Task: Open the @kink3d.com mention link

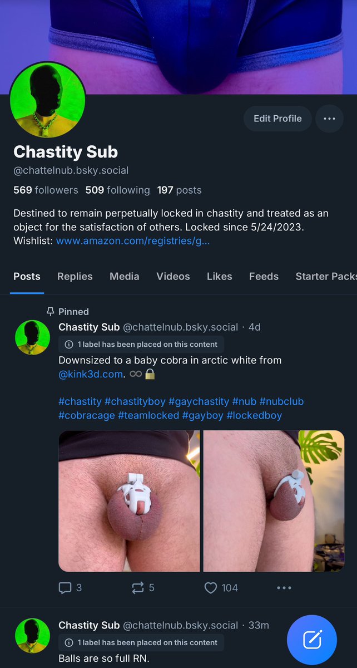Action: (x=90, y=374)
